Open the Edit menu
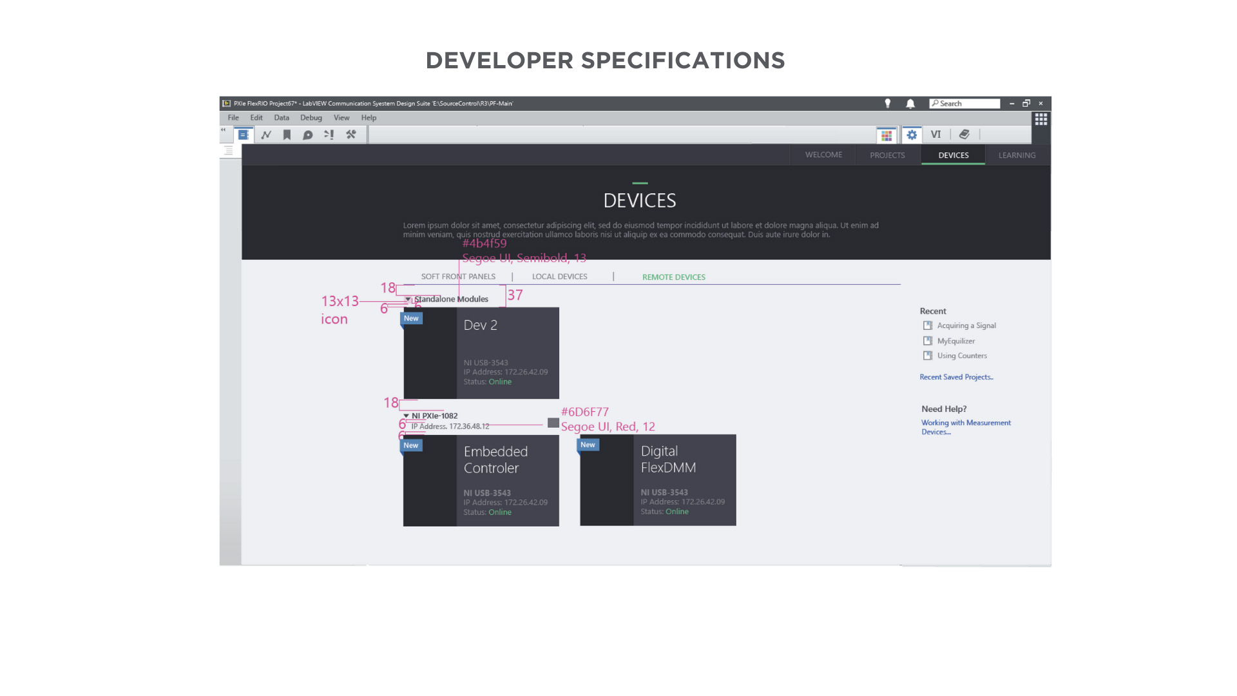1237x696 pixels. tap(256, 118)
